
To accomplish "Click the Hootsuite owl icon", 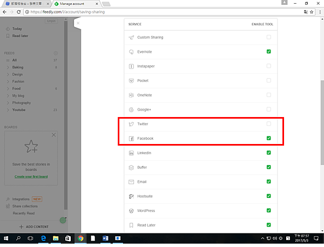I will click(131, 196).
